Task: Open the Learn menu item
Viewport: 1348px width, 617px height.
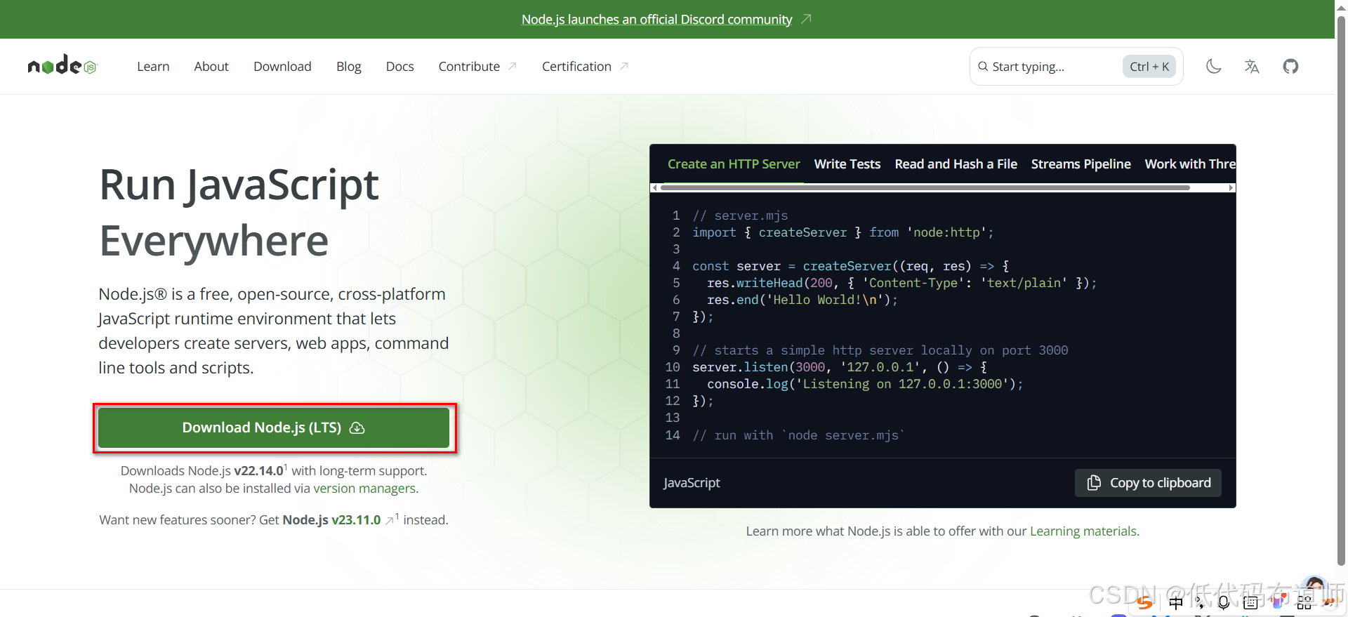Action: coord(153,67)
